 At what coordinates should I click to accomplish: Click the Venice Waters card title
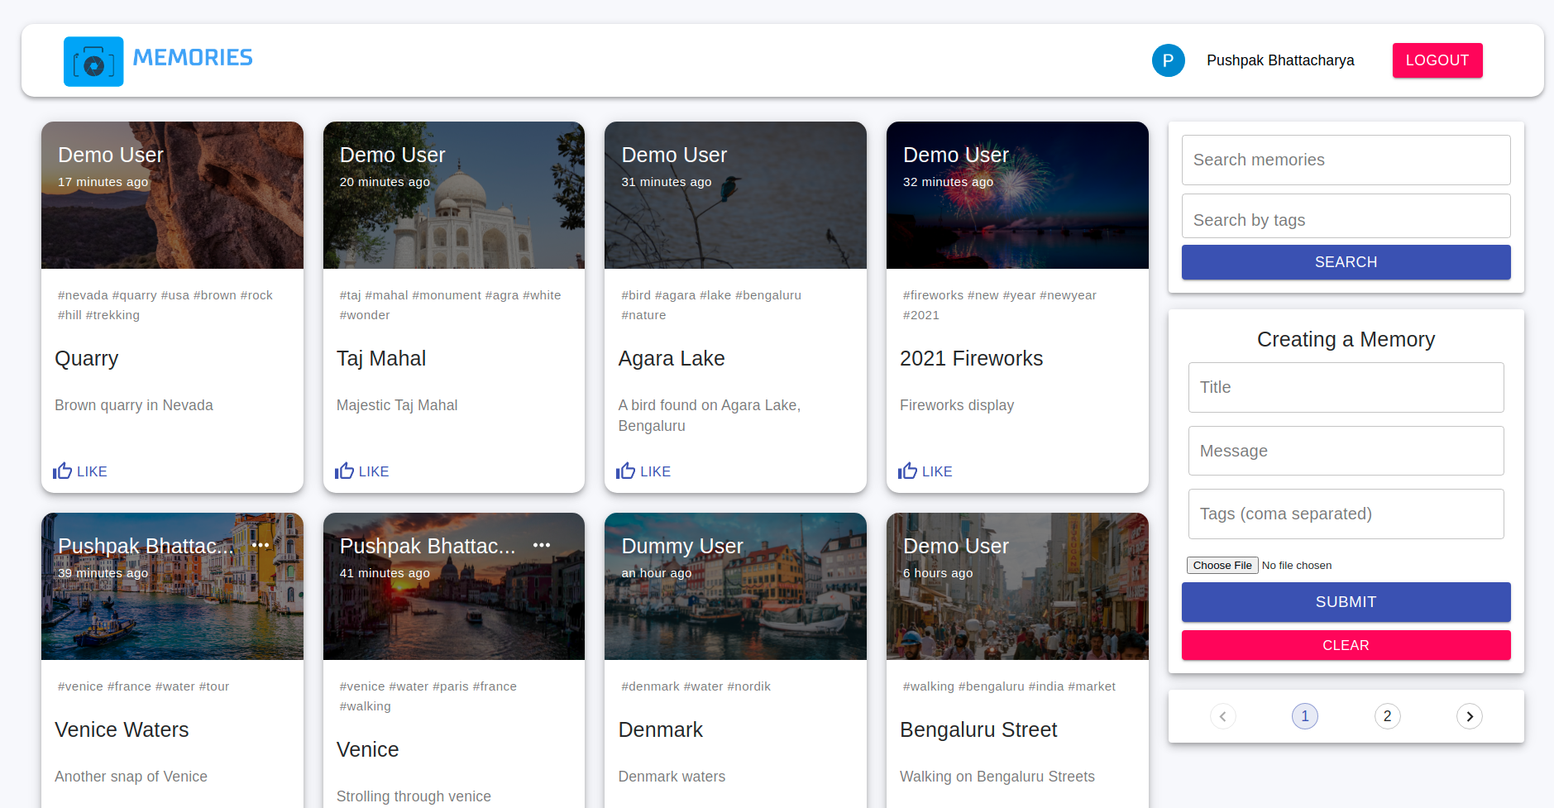click(x=122, y=730)
